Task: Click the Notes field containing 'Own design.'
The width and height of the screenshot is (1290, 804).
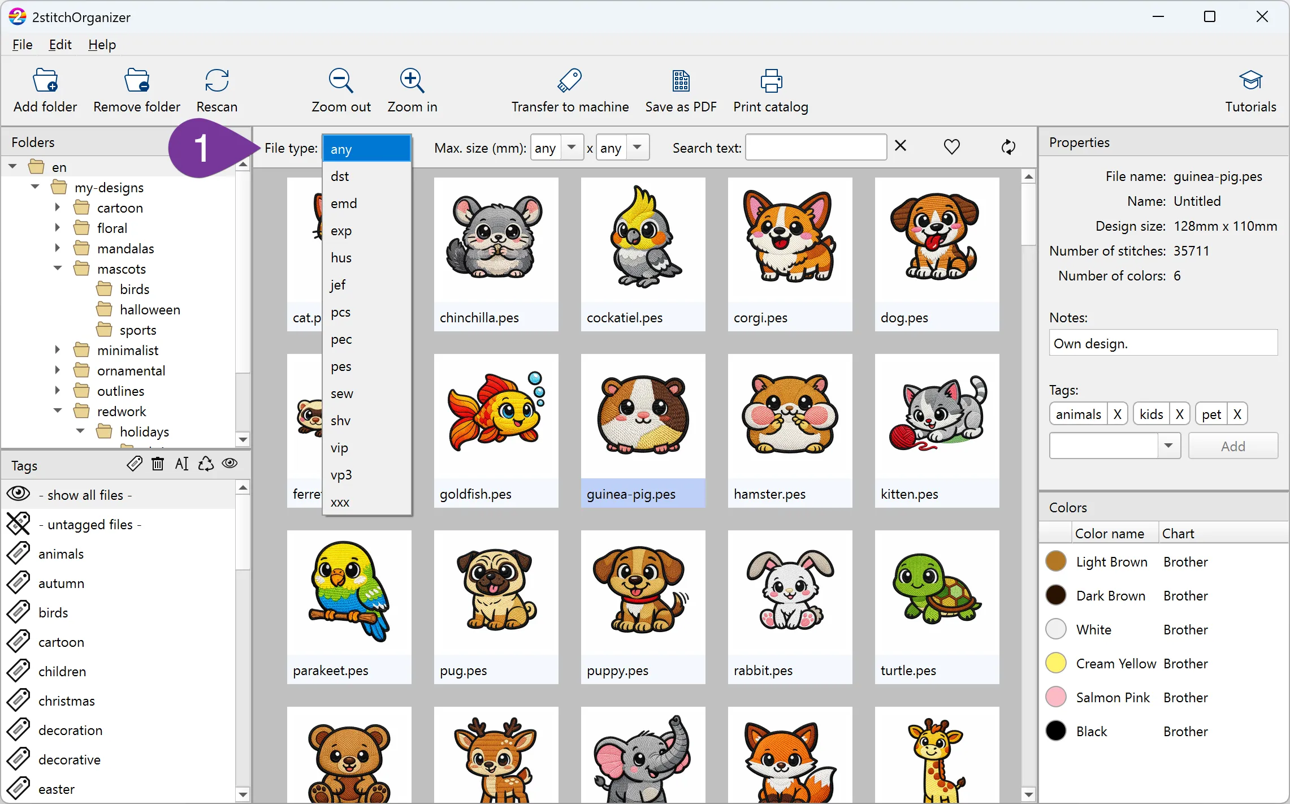Action: click(1163, 343)
